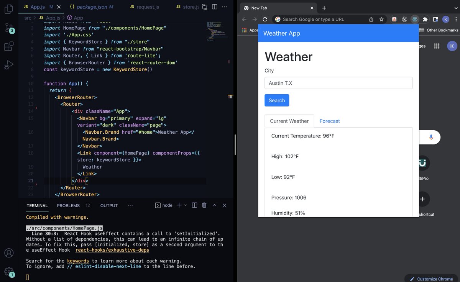Go back in Chrome
This screenshot has height=282, width=460.
point(244,19)
